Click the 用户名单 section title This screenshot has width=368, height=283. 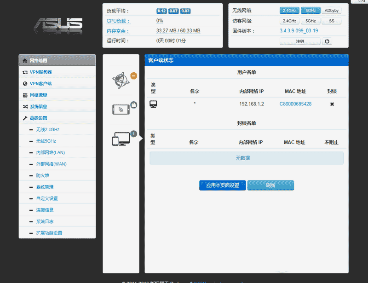point(247,72)
